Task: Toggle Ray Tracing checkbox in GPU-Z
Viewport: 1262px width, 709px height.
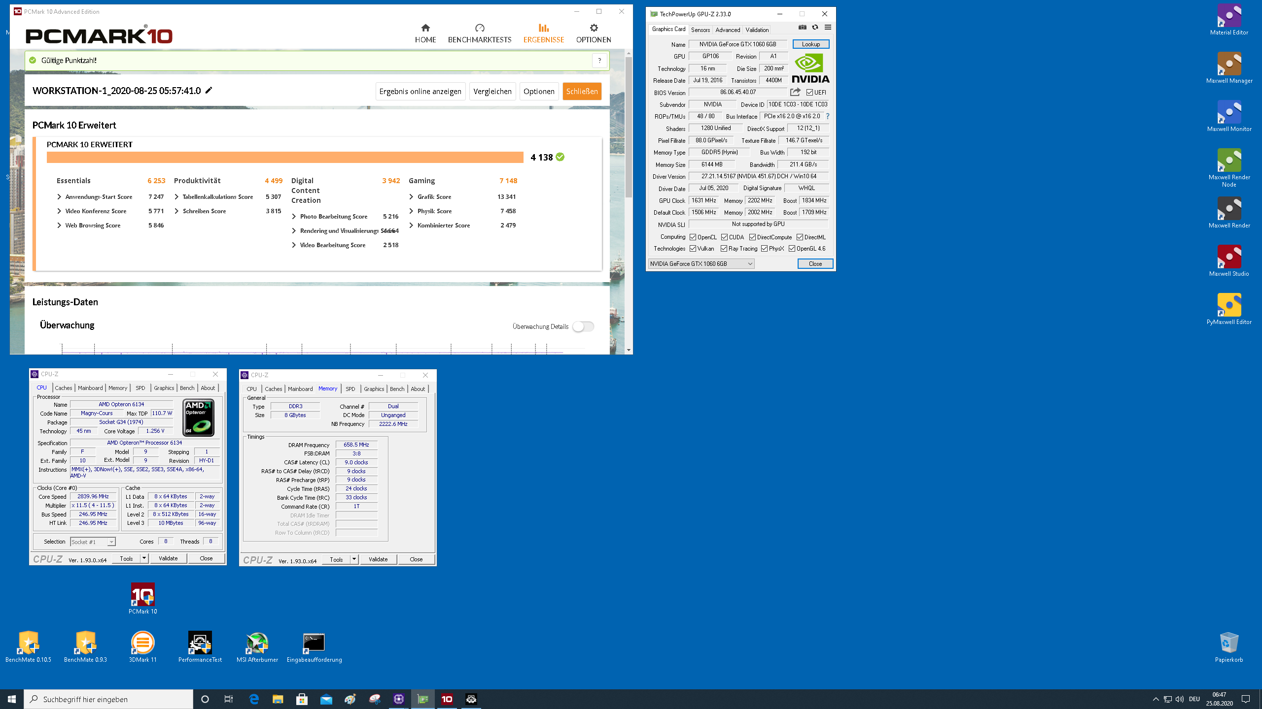Action: click(724, 249)
